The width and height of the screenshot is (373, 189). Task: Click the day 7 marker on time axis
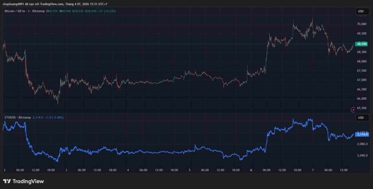click(313, 170)
